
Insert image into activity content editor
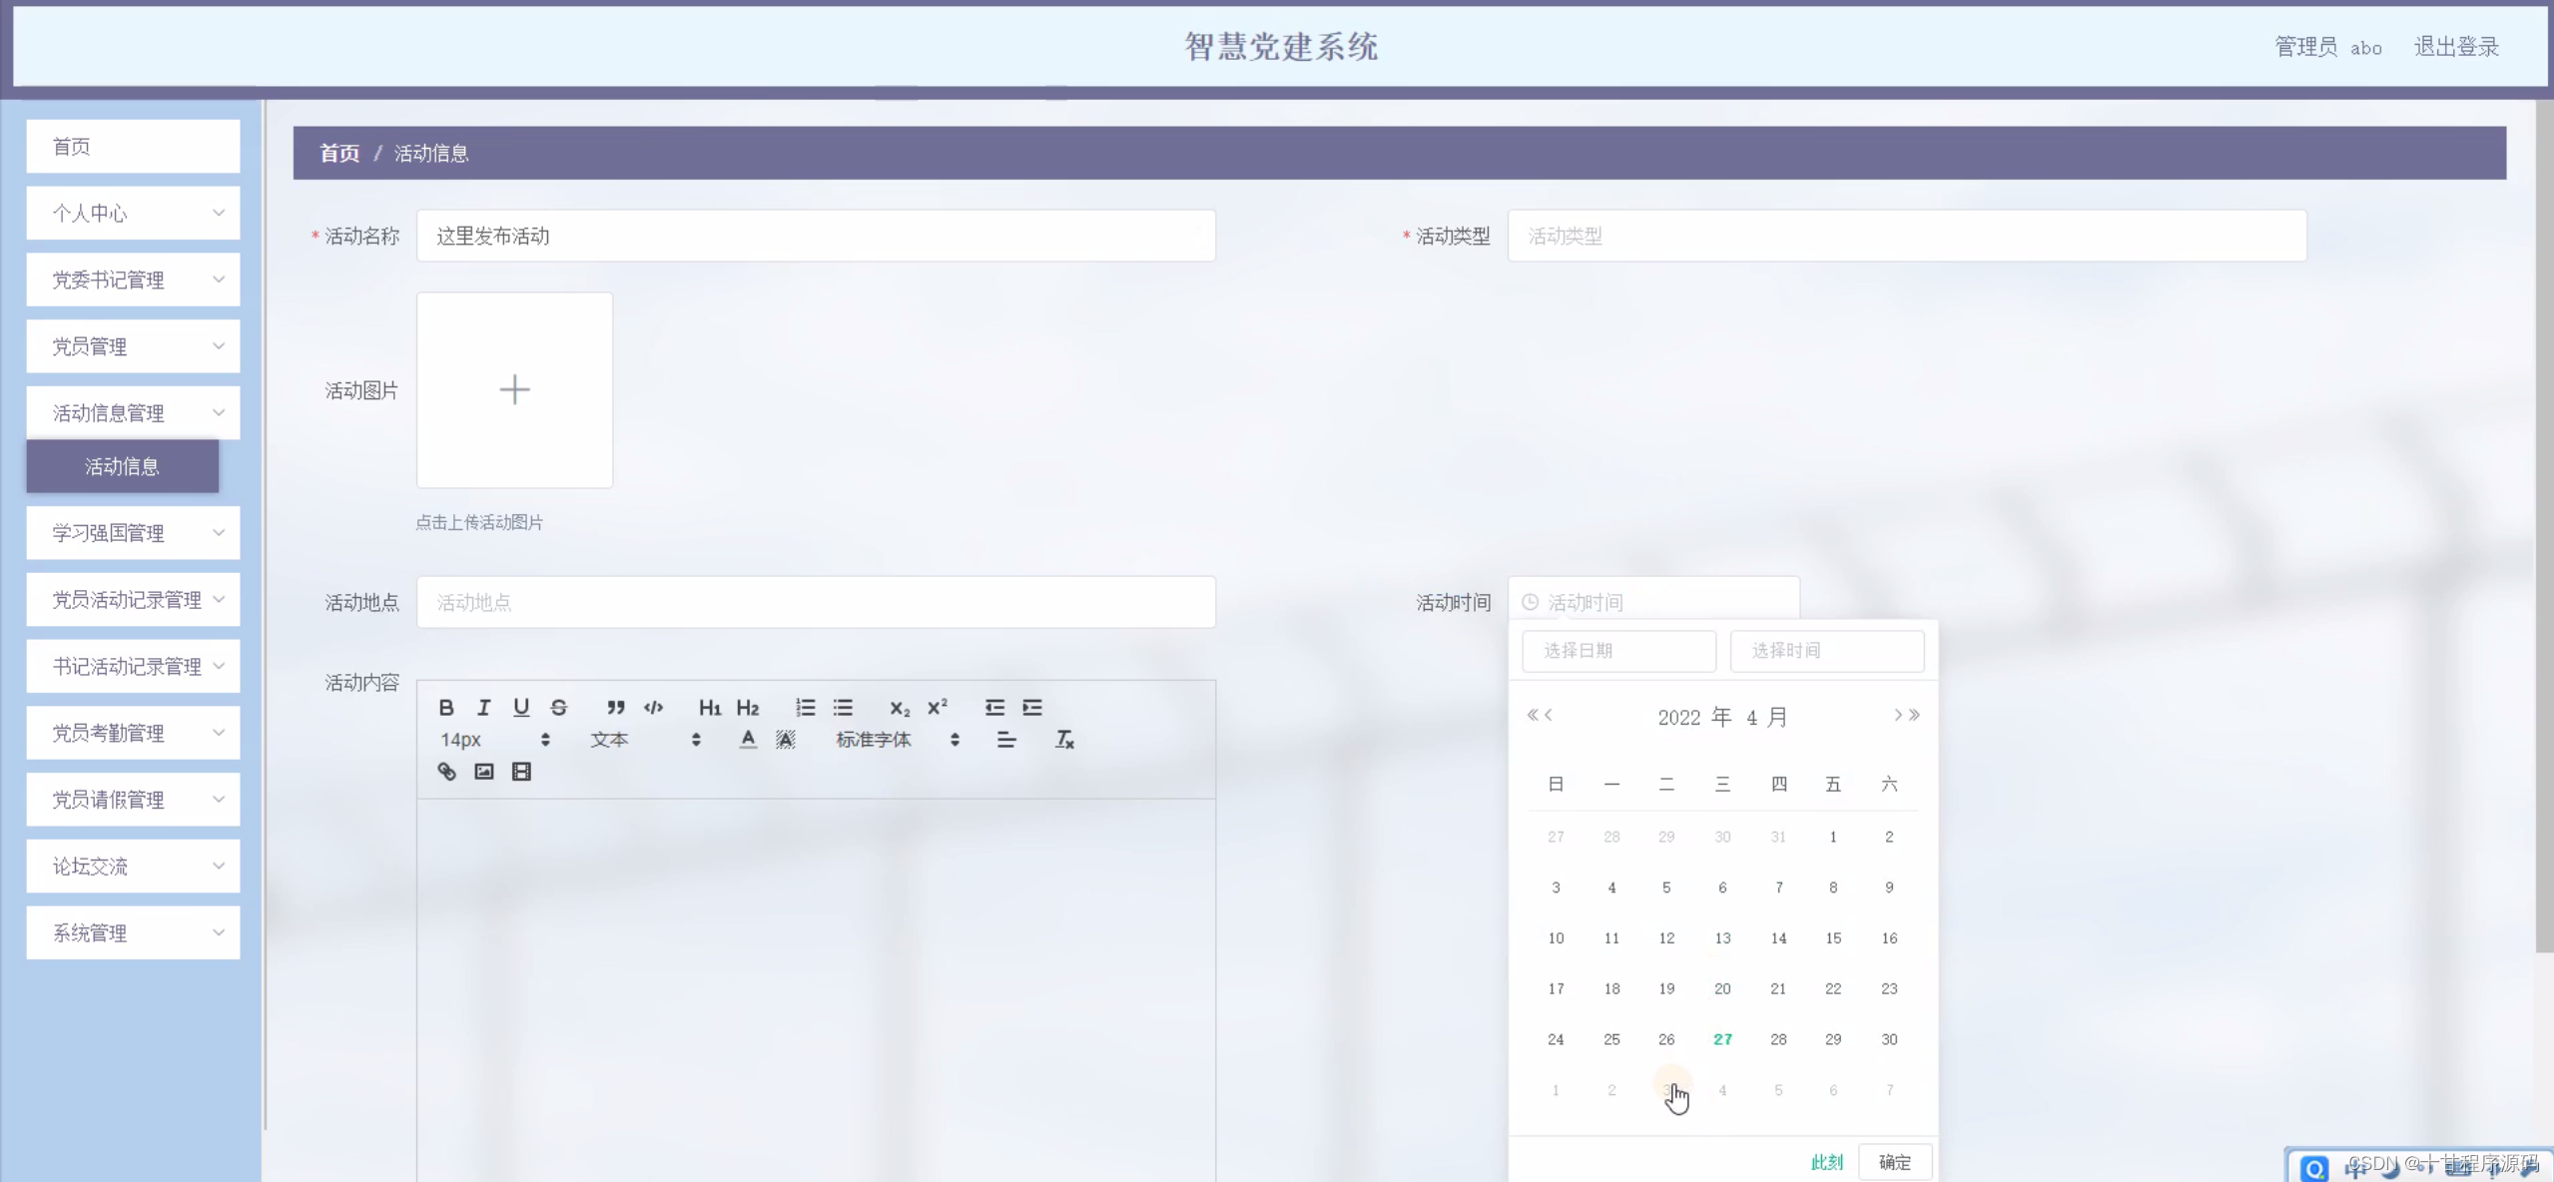pos(484,771)
